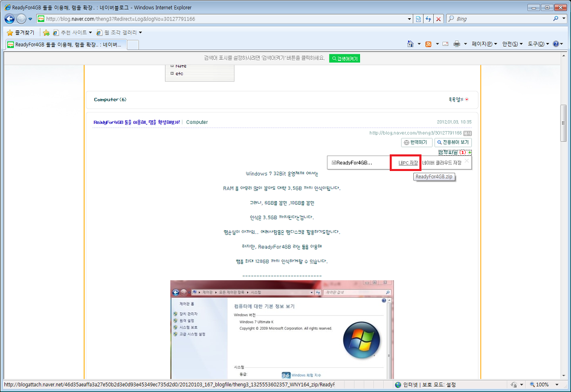571x392 pixels.
Task: Open the 안전(S) menu
Action: pos(512,43)
